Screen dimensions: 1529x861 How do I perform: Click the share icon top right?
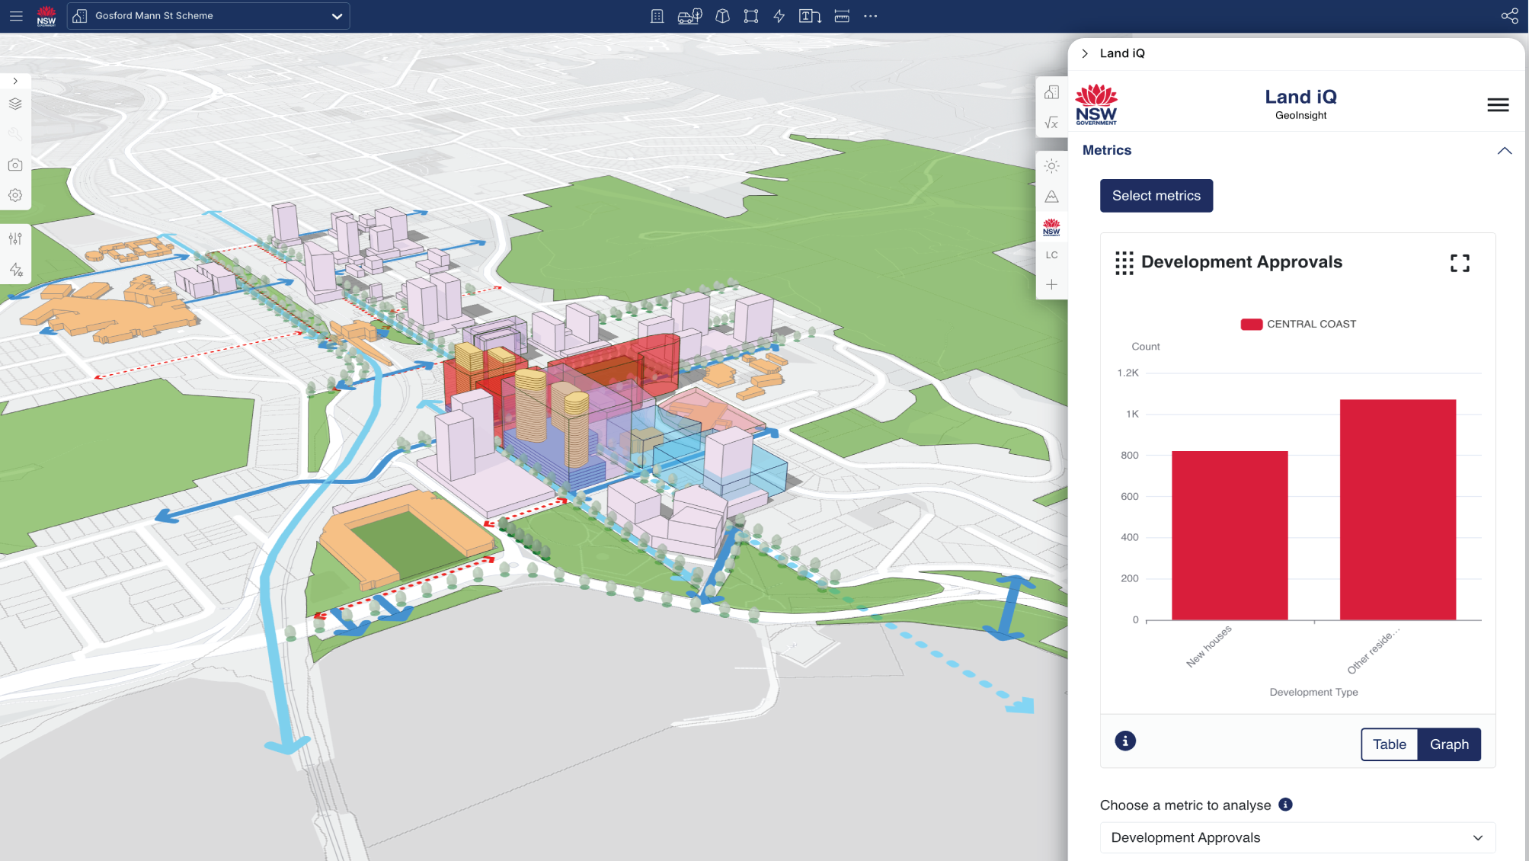[1511, 14]
